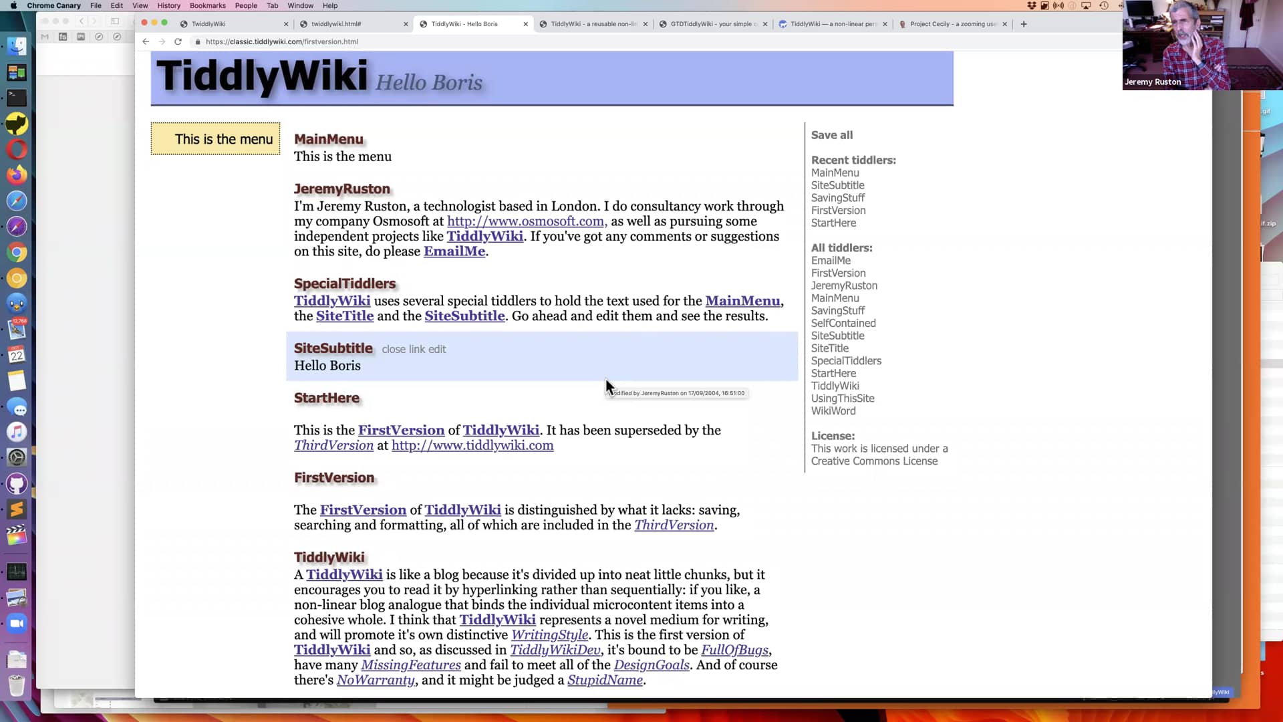The image size is (1283, 722).
Task: Go back with the browser back arrow
Action: 146,41
